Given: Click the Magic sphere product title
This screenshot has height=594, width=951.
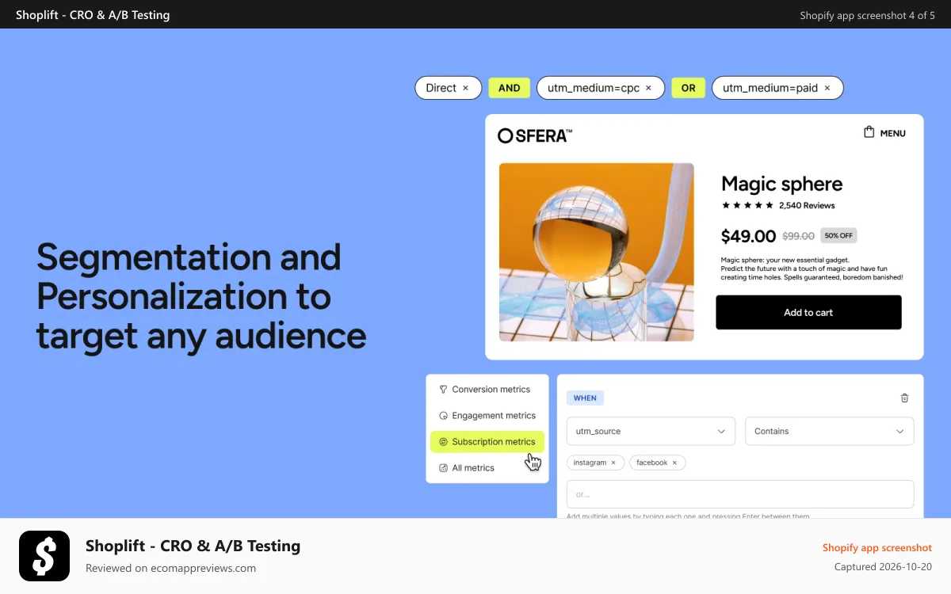Looking at the screenshot, I should [781, 184].
